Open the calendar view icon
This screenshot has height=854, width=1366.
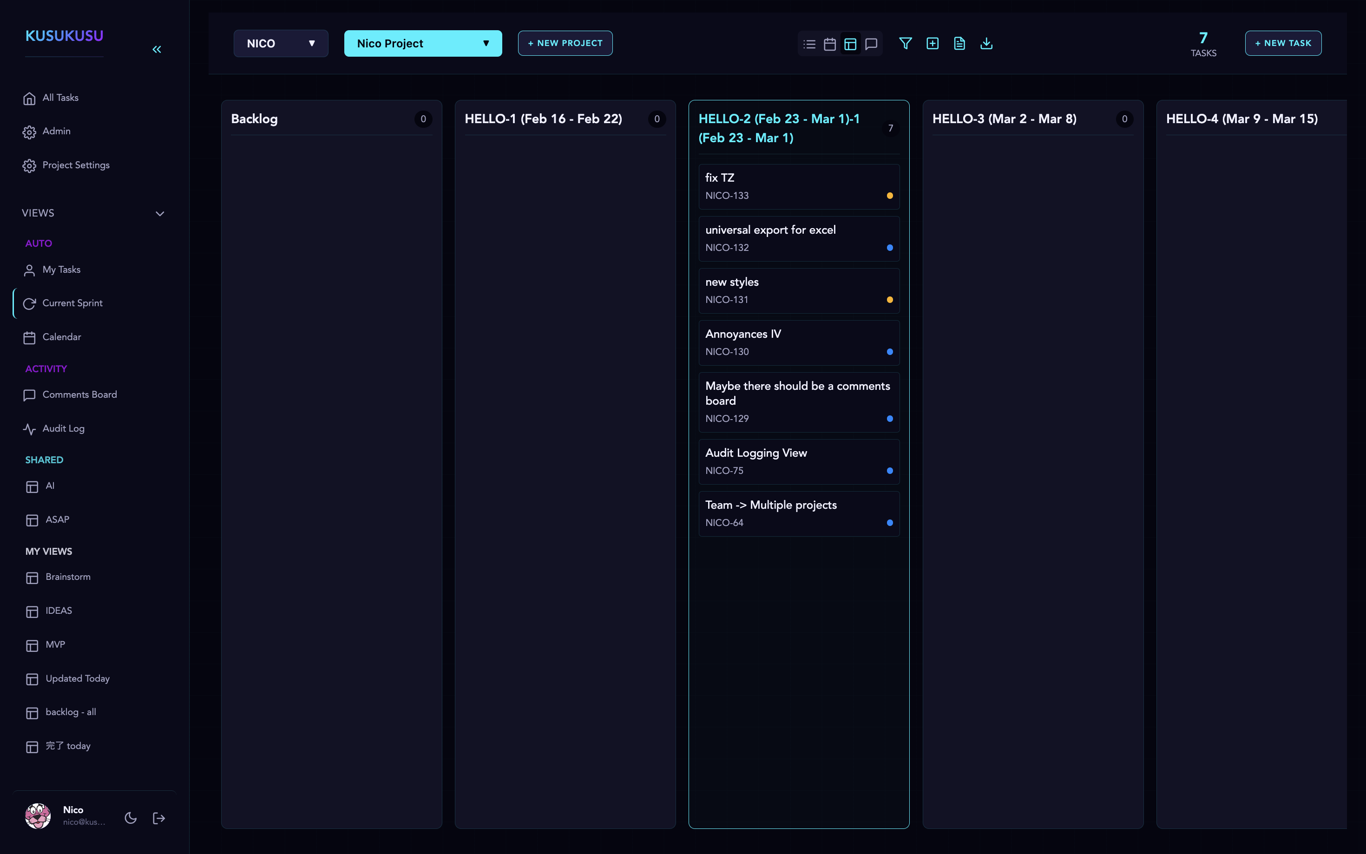pyautogui.click(x=829, y=44)
